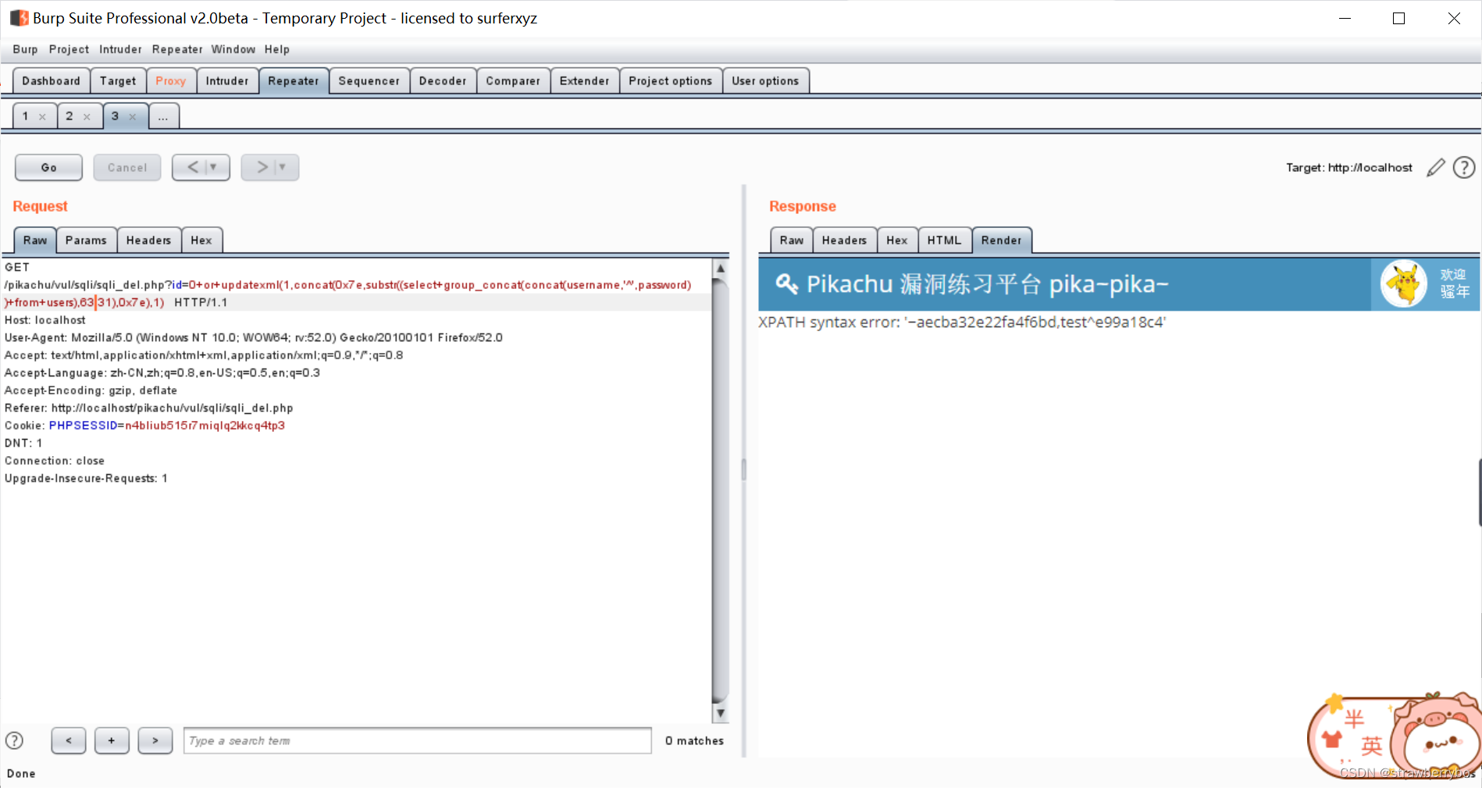
Task: Click the Burp Suite logo in the title bar
Action: pyautogui.click(x=18, y=17)
